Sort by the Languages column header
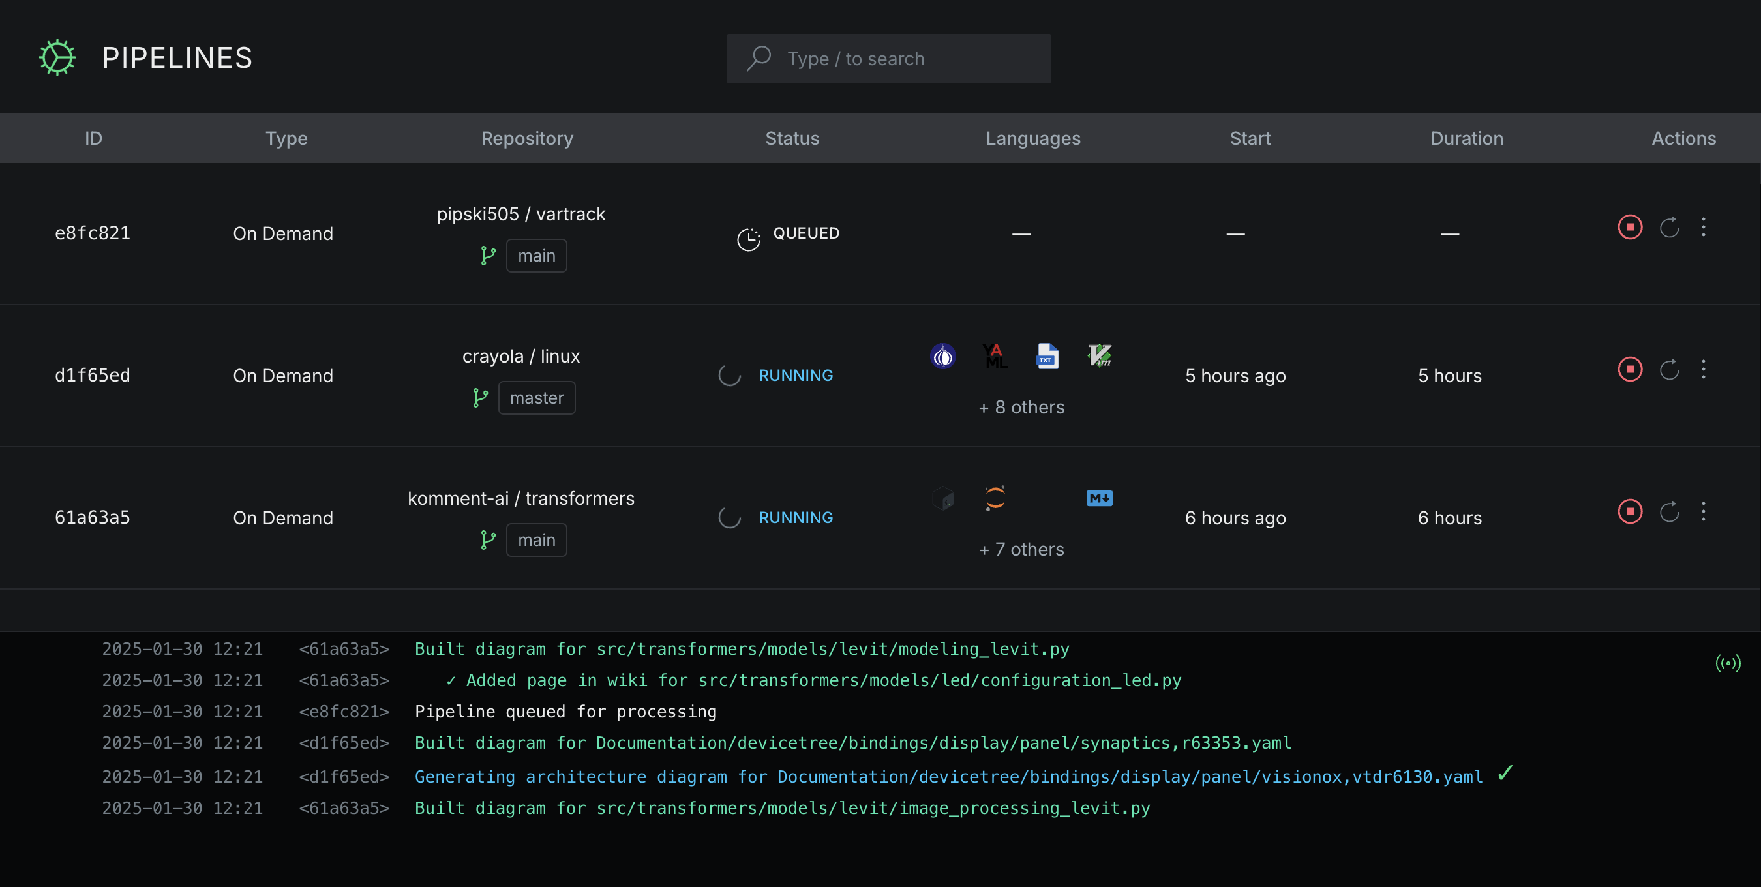 pos(1033,138)
